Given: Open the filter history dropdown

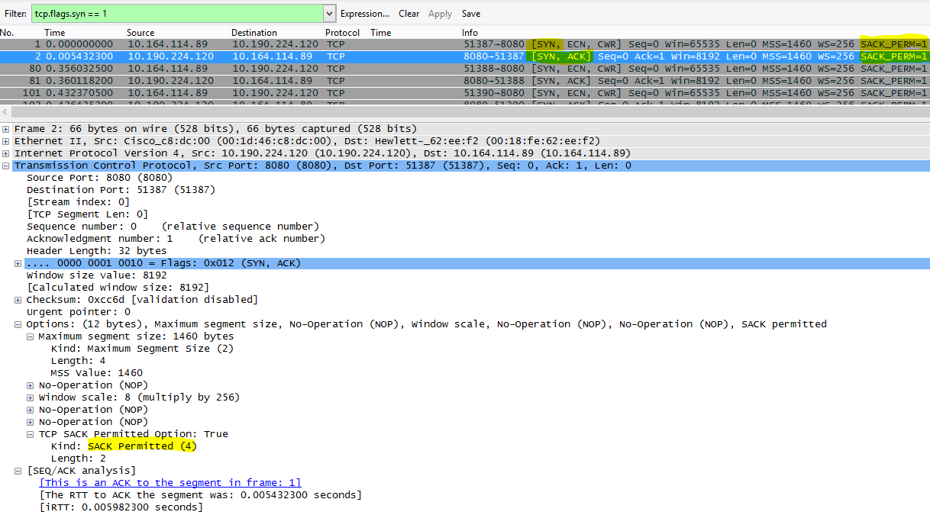Looking at the screenshot, I should click(x=328, y=13).
